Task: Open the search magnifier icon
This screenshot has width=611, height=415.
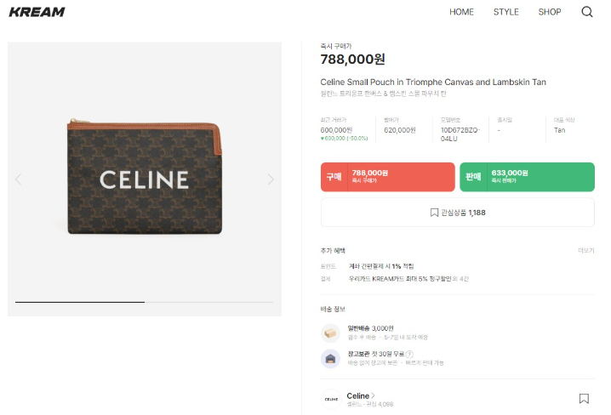Action: coord(587,12)
